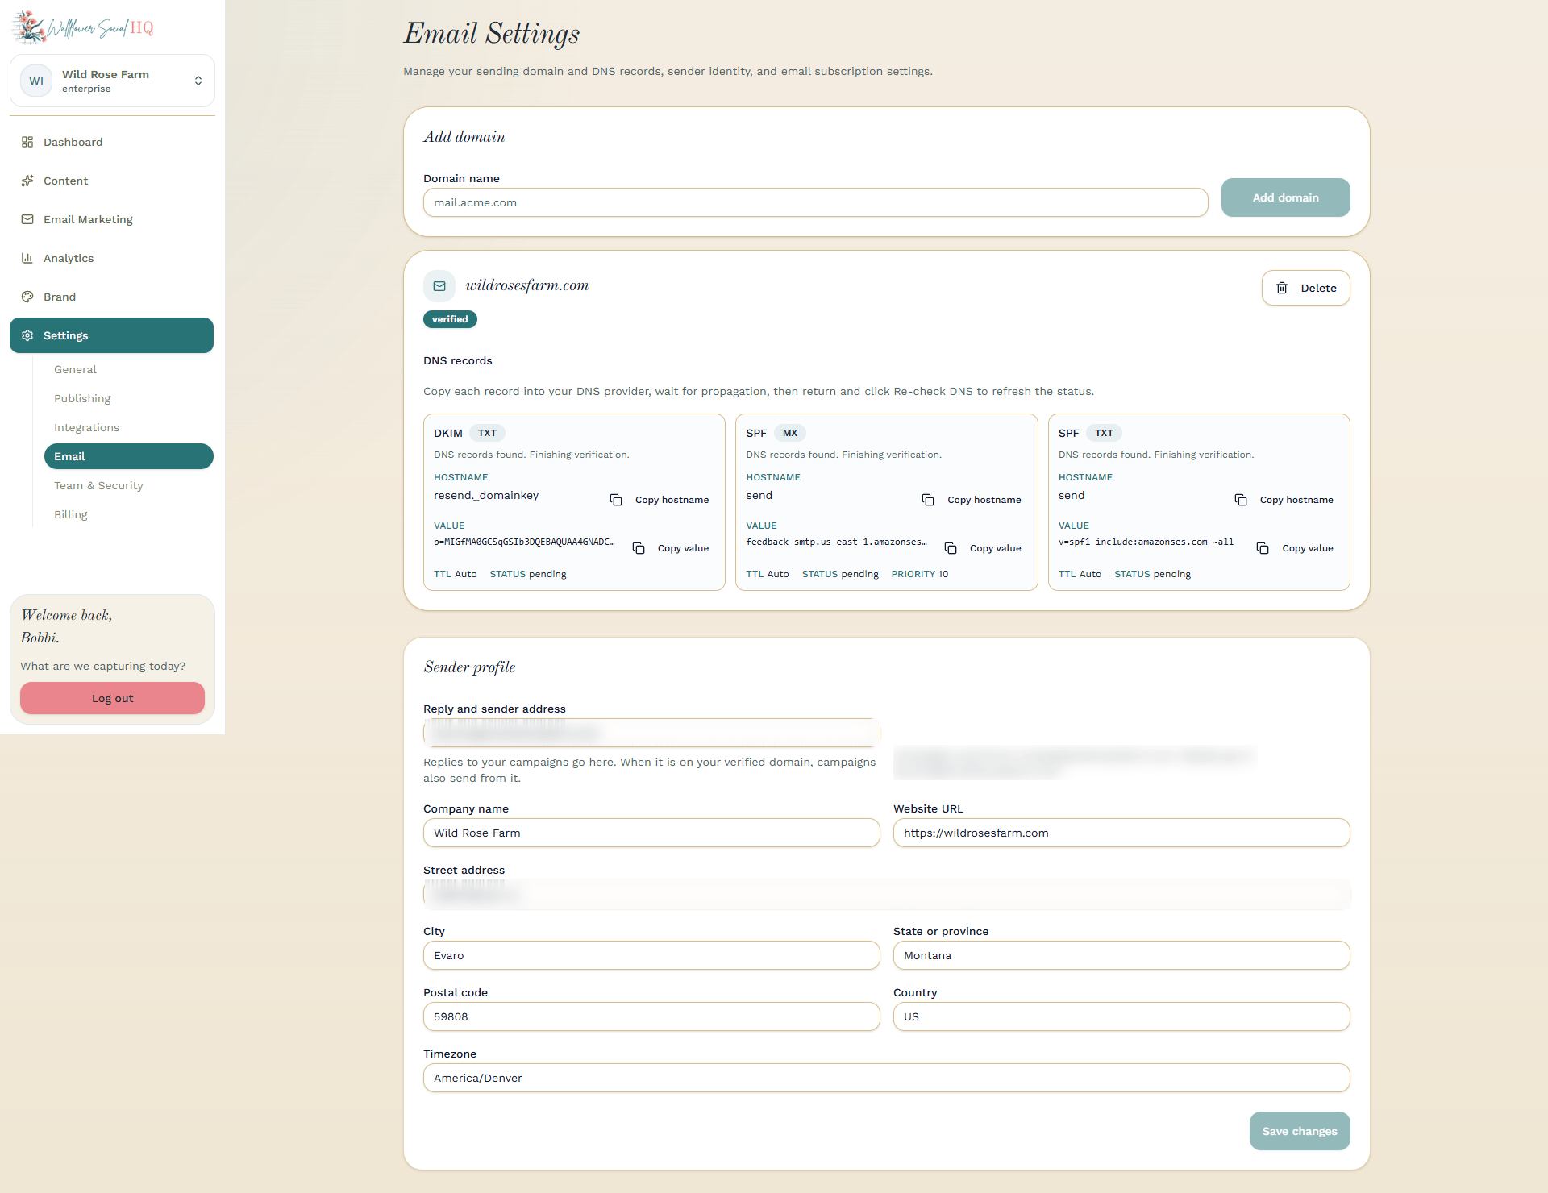Click the Analytics bar chart icon
The height and width of the screenshot is (1193, 1548).
pyautogui.click(x=27, y=258)
